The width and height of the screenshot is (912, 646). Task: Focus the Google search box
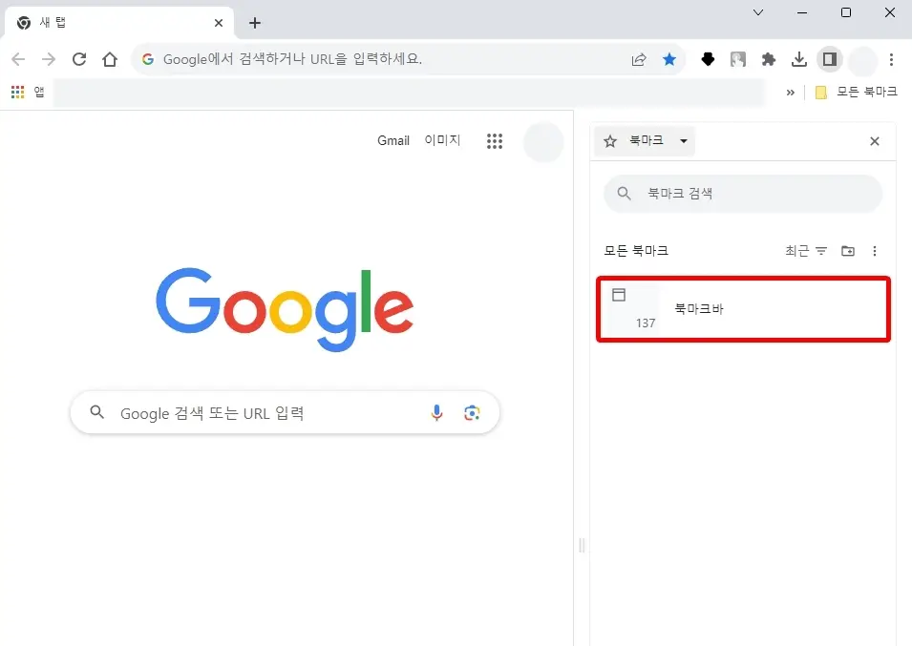click(285, 412)
